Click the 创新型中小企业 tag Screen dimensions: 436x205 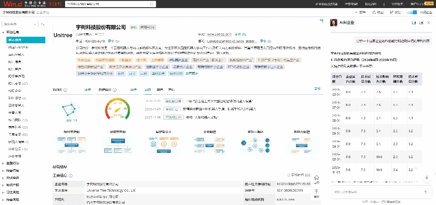pos(157,67)
